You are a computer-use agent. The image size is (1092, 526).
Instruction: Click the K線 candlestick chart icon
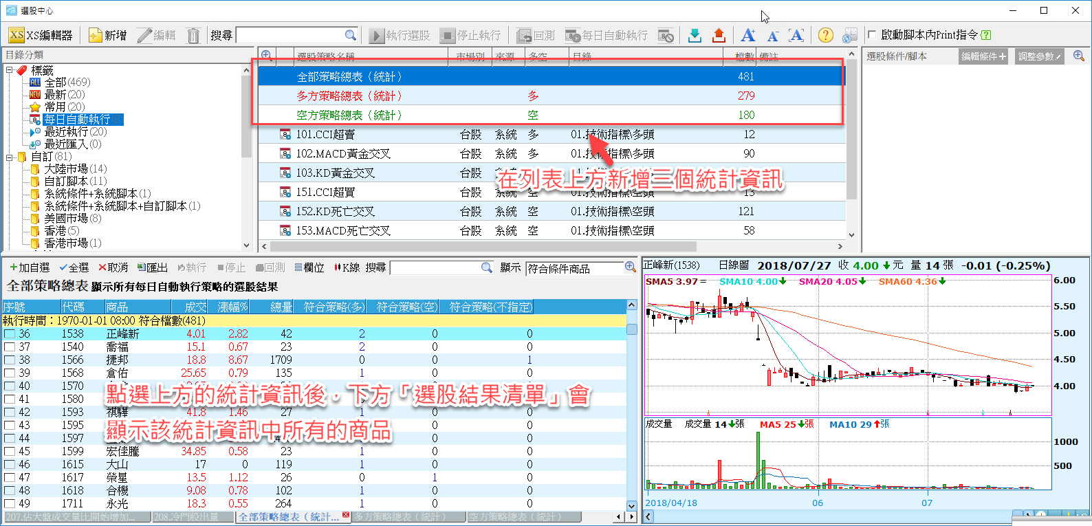click(x=347, y=267)
